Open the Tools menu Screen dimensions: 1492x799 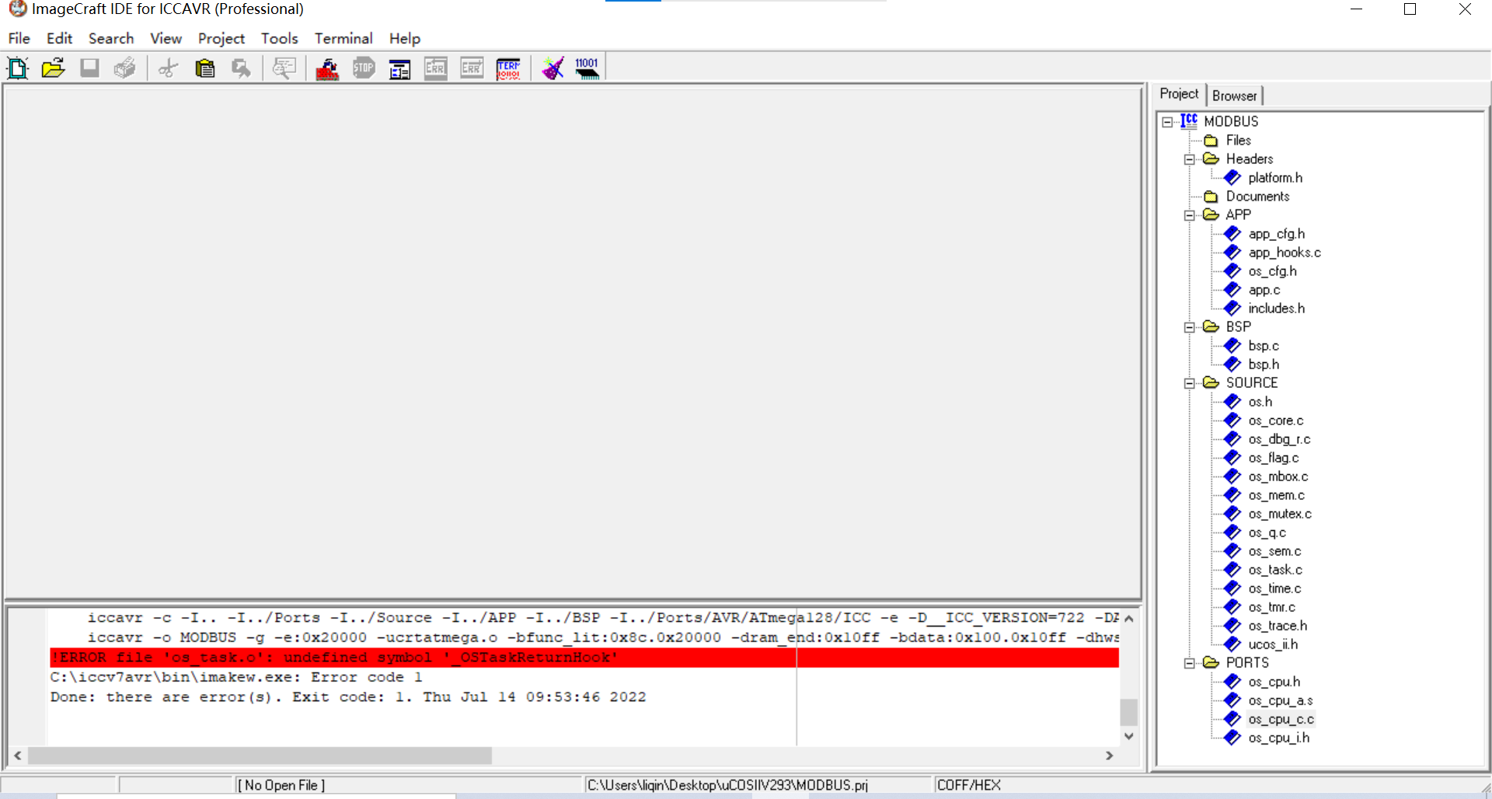[x=279, y=38]
